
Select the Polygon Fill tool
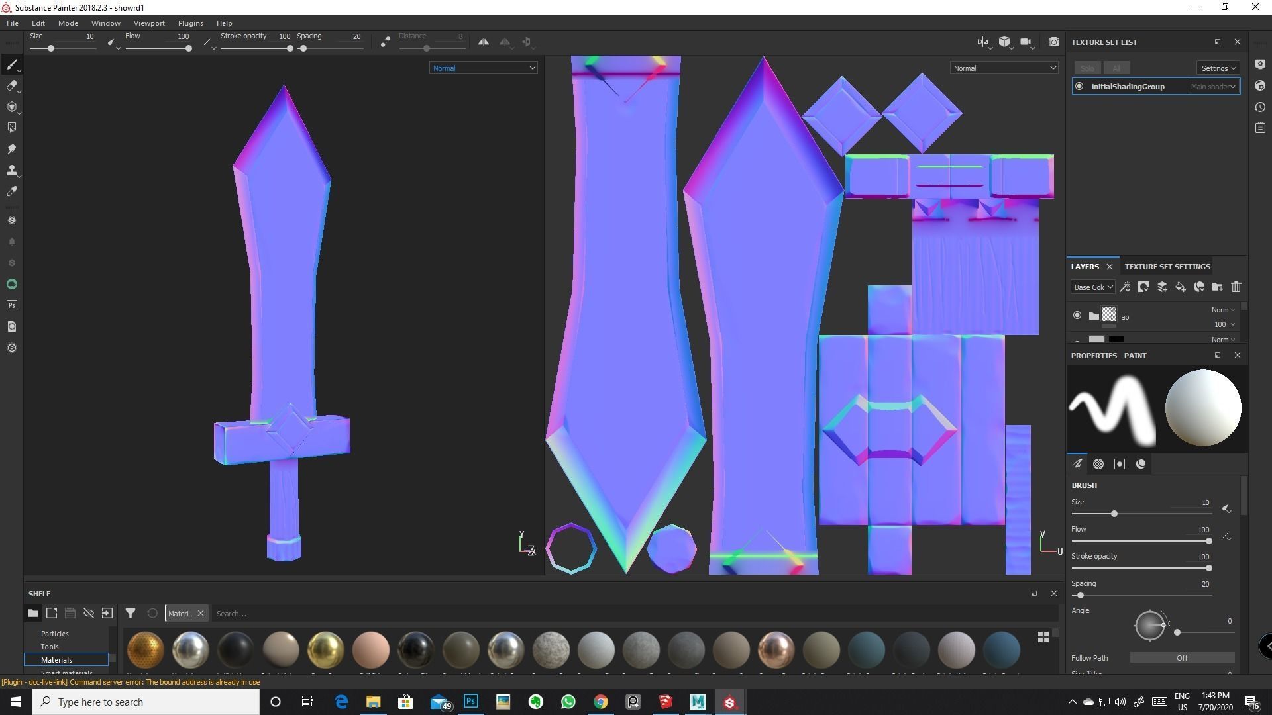coord(12,127)
